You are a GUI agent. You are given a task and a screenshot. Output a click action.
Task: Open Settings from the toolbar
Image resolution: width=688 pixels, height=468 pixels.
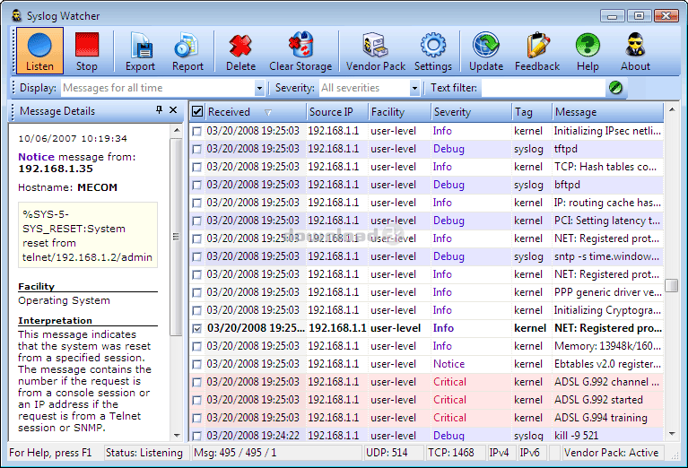click(x=433, y=50)
